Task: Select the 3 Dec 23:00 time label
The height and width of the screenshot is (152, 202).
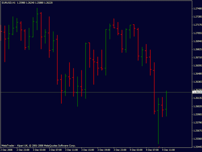Action: (x=120, y=150)
